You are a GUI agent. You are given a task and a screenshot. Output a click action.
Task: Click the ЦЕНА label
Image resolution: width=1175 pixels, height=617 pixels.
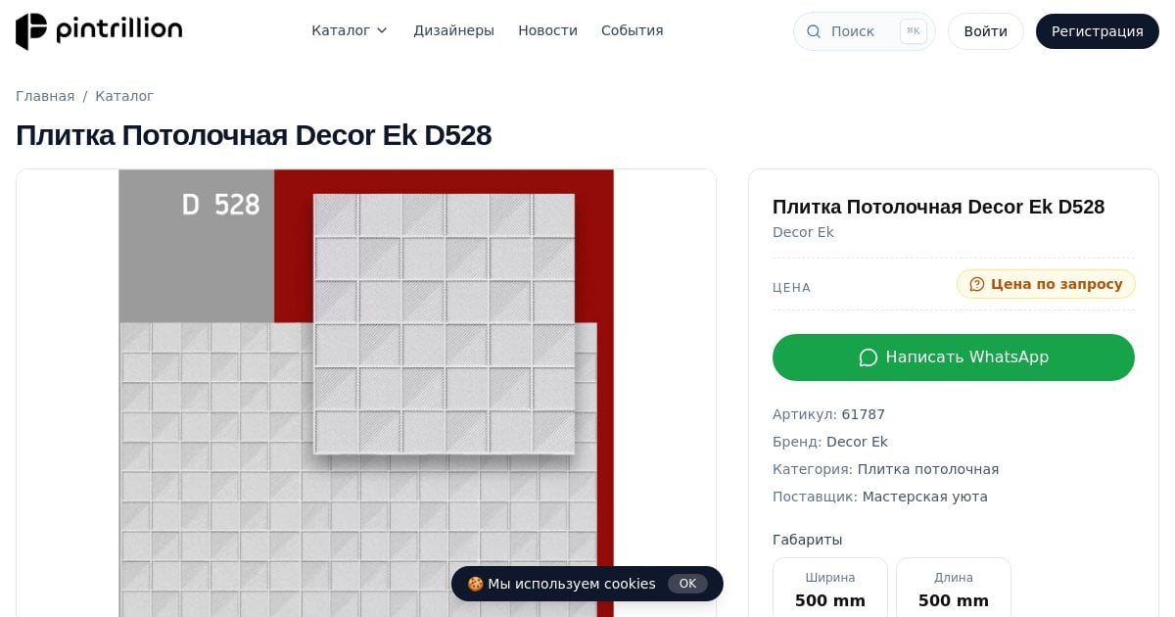click(791, 288)
